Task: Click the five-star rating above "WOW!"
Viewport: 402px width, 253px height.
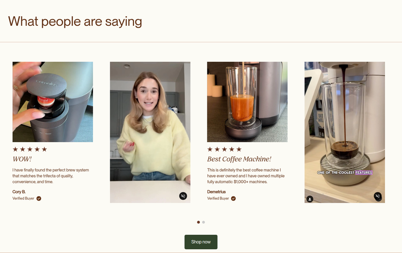Action: [x=30, y=149]
